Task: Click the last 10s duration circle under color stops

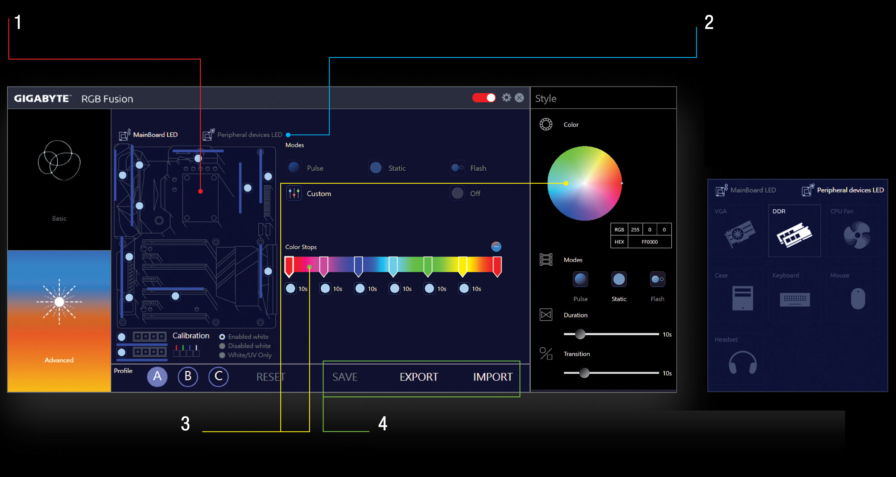Action: (464, 289)
